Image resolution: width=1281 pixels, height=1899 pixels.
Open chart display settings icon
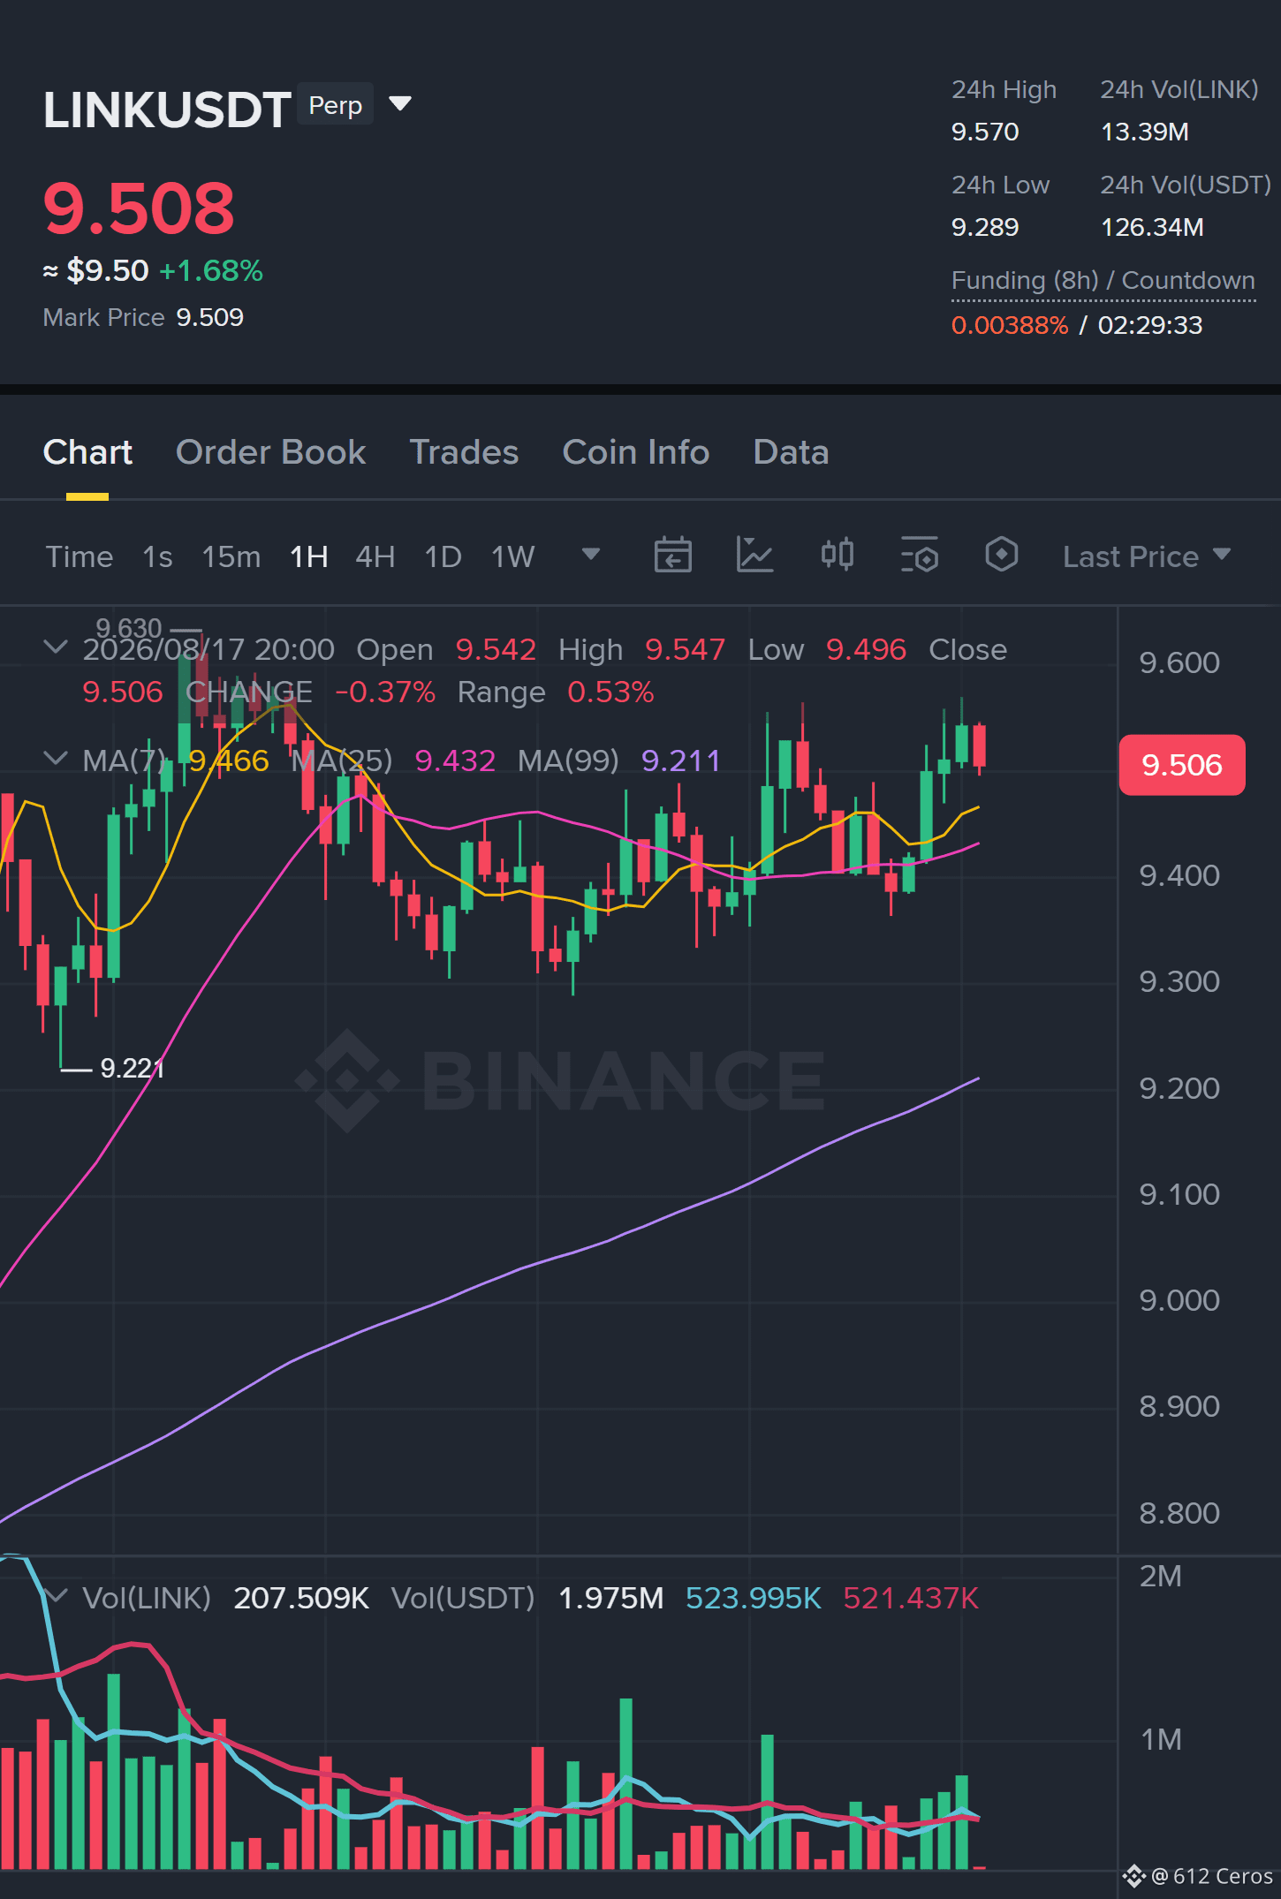[x=919, y=556]
